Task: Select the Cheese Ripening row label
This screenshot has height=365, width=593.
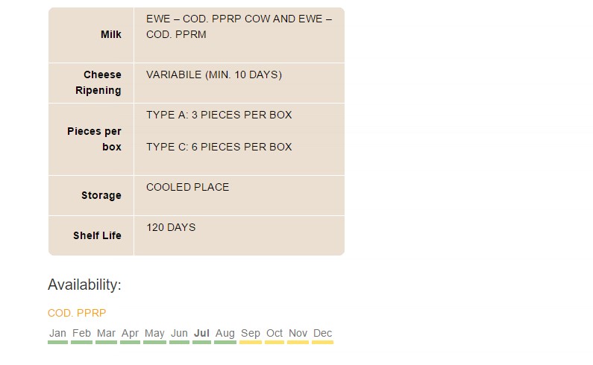Action: click(98, 83)
